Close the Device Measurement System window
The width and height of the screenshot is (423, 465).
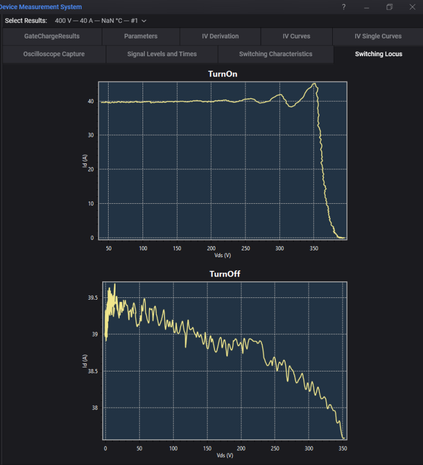[412, 7]
